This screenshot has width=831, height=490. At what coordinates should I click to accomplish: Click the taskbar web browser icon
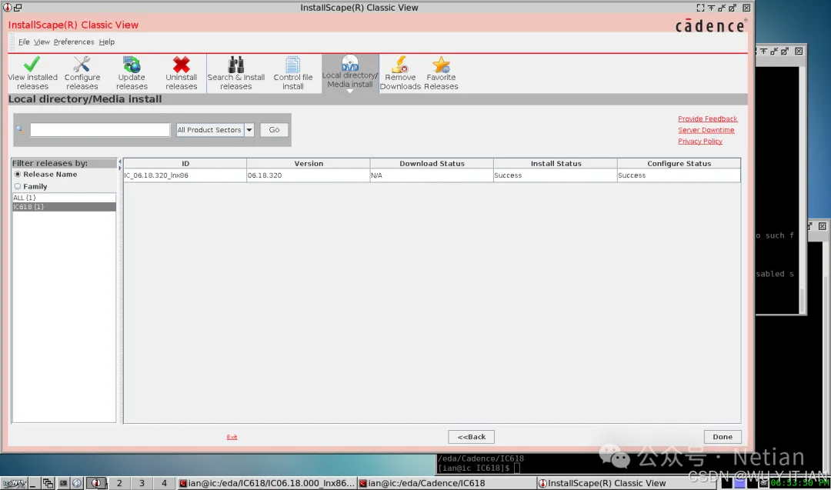78,483
